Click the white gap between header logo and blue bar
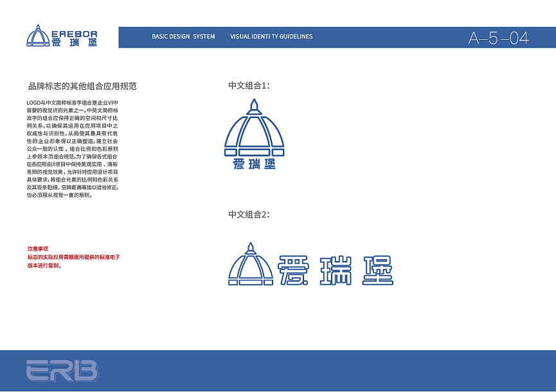 tap(109, 37)
